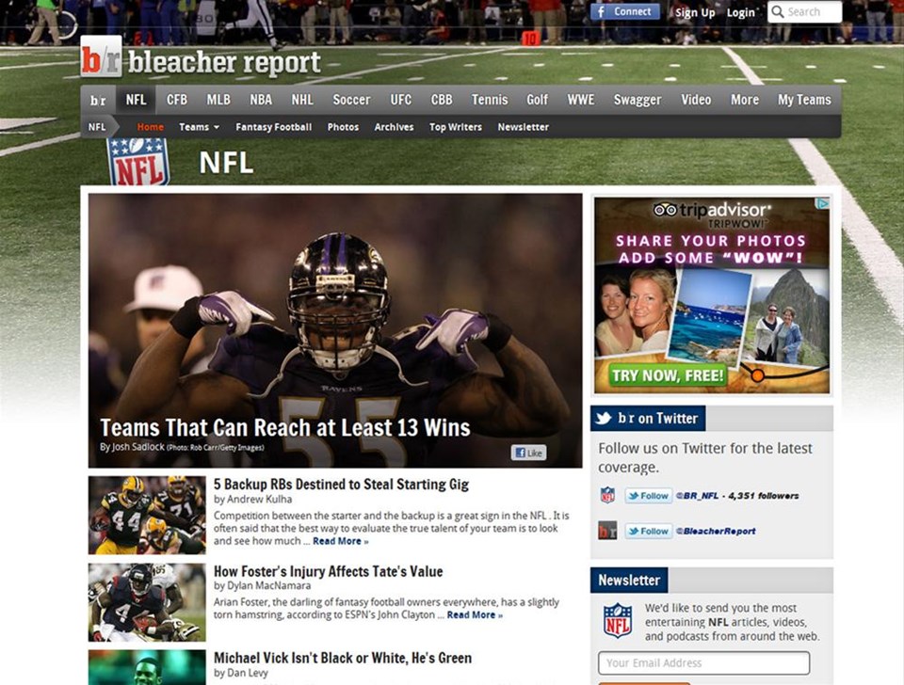Follow @BleacherReport on Twitter

coord(649,531)
